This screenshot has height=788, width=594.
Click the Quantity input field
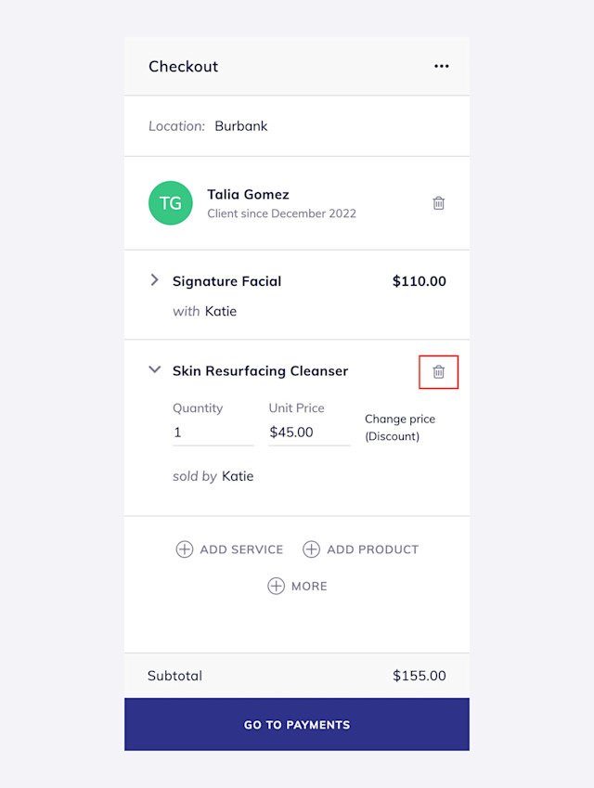coord(213,433)
